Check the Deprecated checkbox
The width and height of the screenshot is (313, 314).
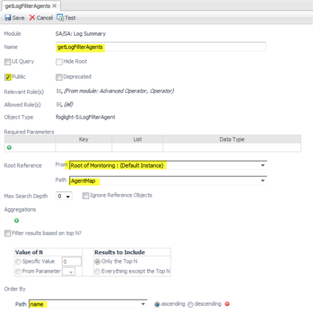tap(59, 77)
